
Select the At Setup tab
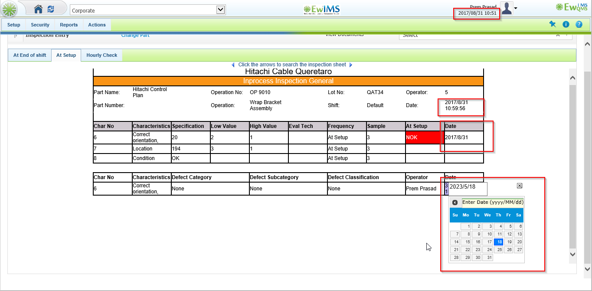point(66,55)
